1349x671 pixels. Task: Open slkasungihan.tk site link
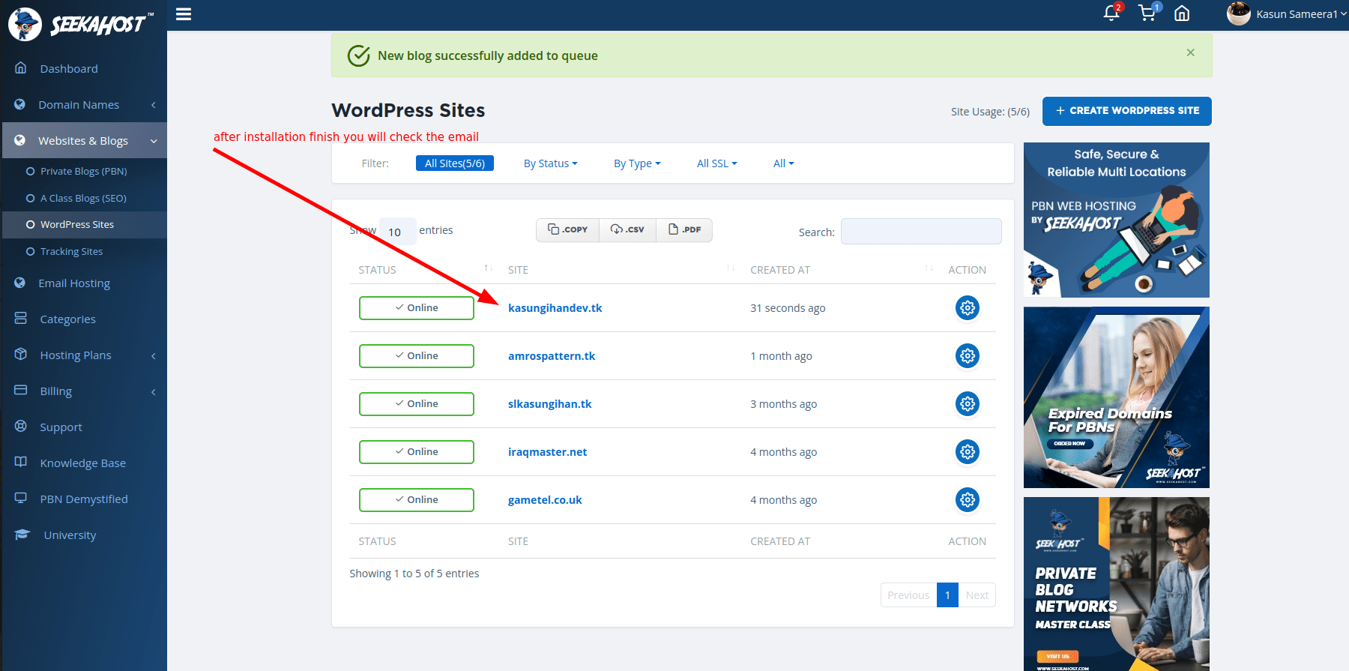pos(549,404)
